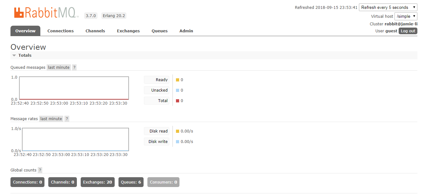Screen dimensions: 425x194
Task: Change Queued messages last minute range
Action: coord(59,67)
